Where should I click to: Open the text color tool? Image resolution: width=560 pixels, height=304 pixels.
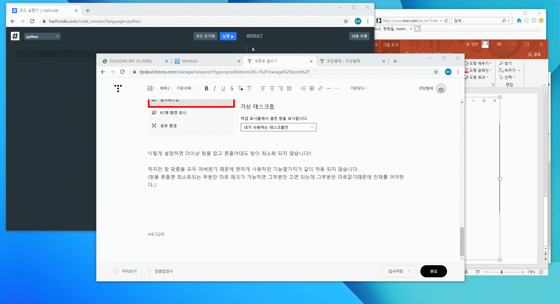240,89
